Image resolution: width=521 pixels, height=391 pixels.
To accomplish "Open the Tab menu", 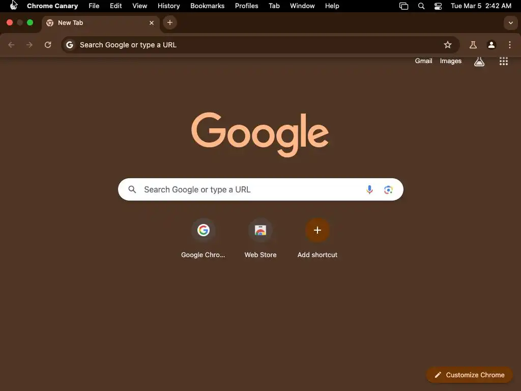I will (274, 6).
